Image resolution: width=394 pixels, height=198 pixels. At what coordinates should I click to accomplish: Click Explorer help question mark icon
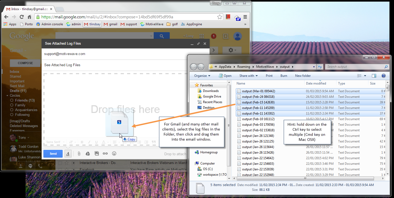384,76
